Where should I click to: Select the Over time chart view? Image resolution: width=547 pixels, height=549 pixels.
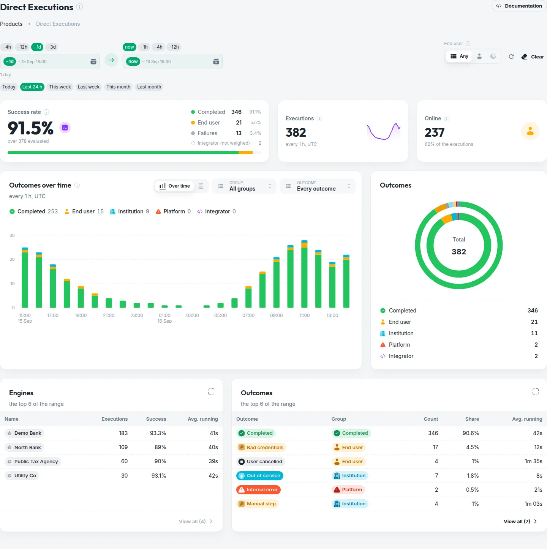pos(174,186)
